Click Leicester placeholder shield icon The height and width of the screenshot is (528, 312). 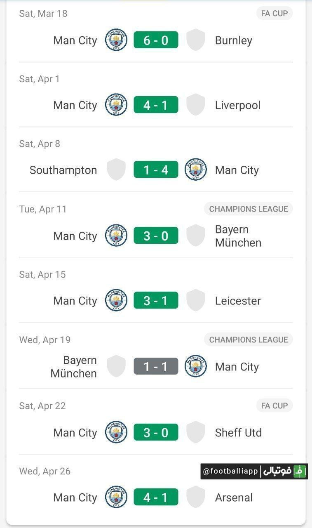[196, 300]
